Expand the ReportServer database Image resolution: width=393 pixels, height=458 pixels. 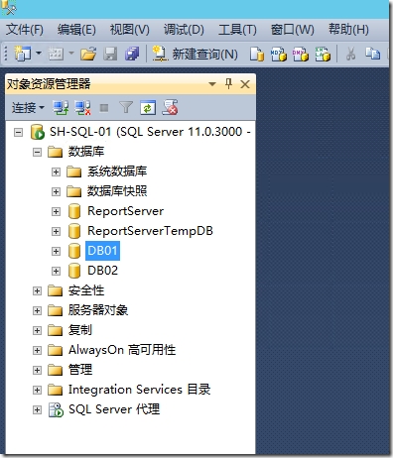(x=56, y=212)
